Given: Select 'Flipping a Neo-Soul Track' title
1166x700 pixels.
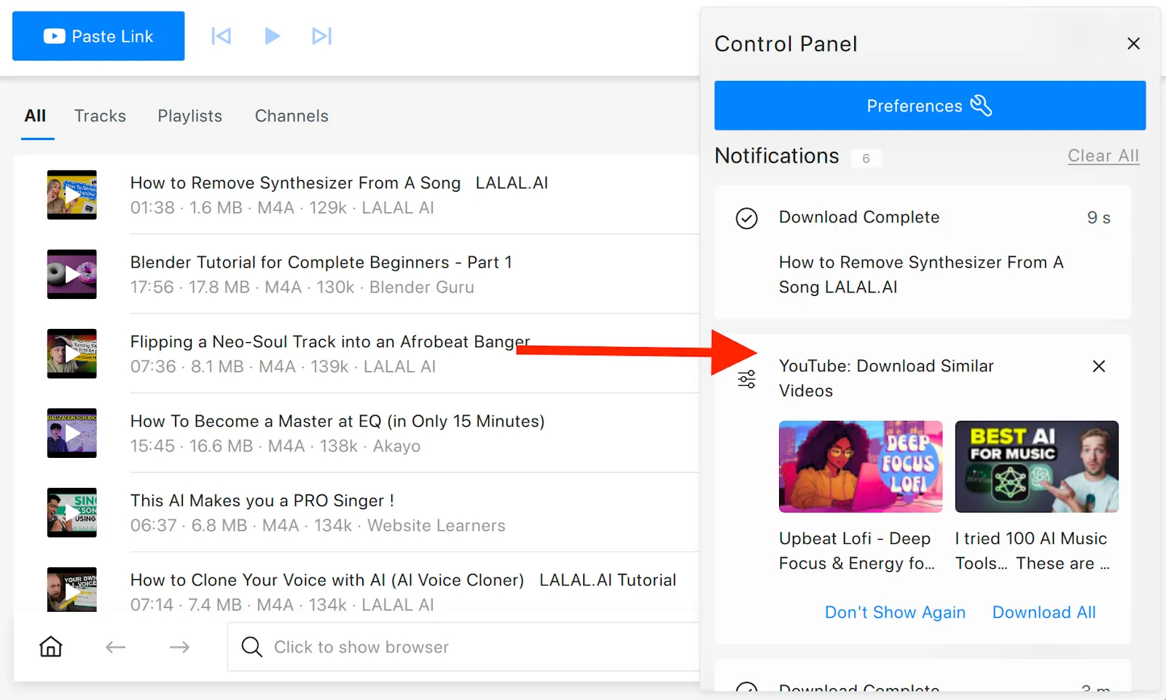Looking at the screenshot, I should 329,342.
